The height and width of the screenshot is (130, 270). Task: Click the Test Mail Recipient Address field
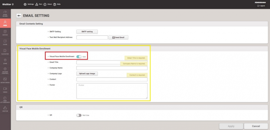[x=92, y=38]
